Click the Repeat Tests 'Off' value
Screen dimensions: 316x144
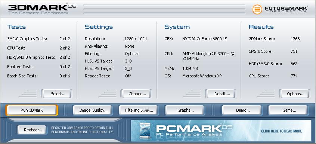pos(128,76)
